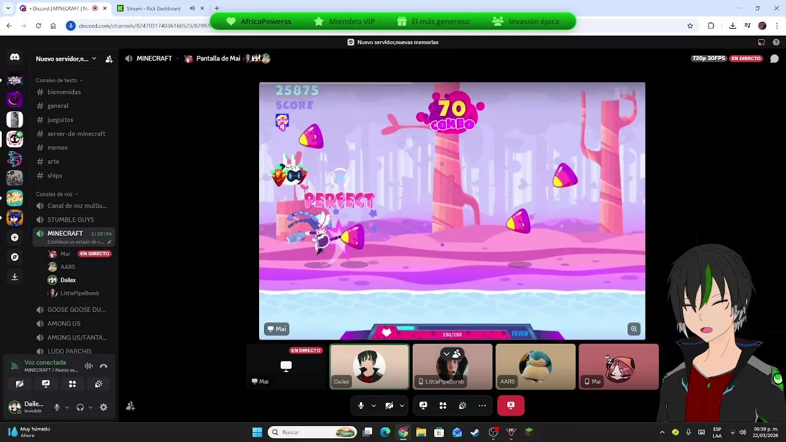Open Chrome extensions puzzle icon
Image resolution: width=786 pixels, height=442 pixels.
click(711, 26)
